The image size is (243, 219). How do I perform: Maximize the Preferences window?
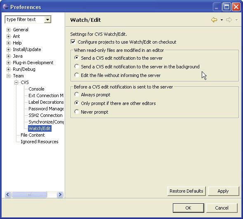click(226, 7)
